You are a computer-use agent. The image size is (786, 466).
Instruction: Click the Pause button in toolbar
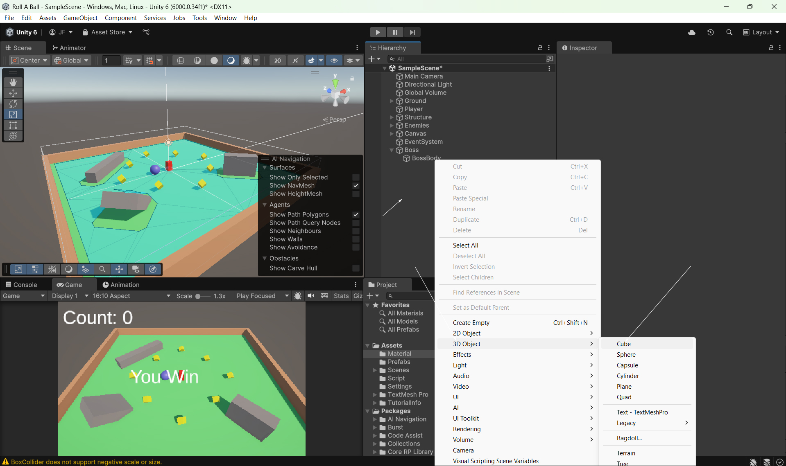[395, 32]
